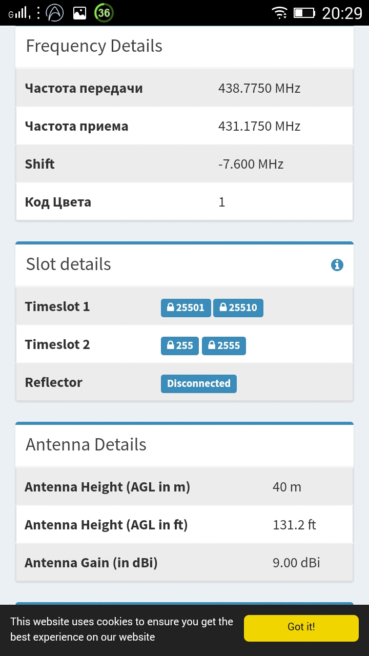Tap the -7.600 MHz shift value
Viewport: 369px width, 656px height.
point(251,164)
